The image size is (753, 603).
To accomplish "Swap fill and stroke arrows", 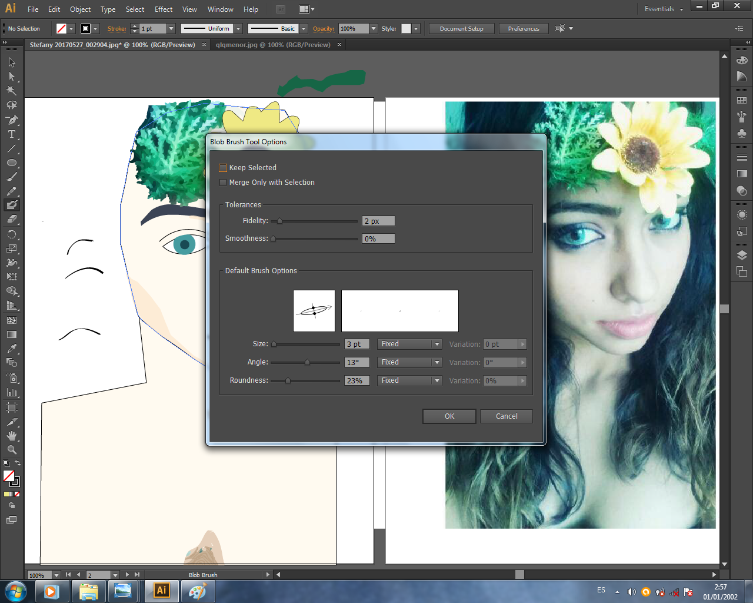I will coord(18,463).
